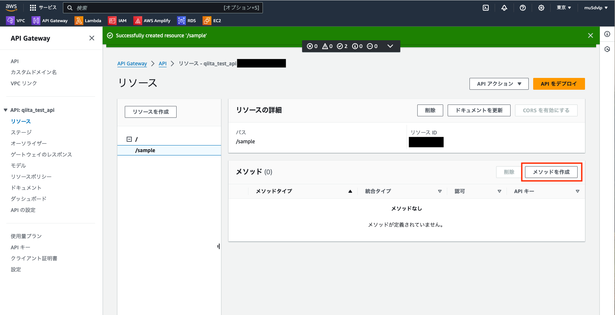Click the API をデプロイ button
The height and width of the screenshot is (315, 615).
coord(559,84)
